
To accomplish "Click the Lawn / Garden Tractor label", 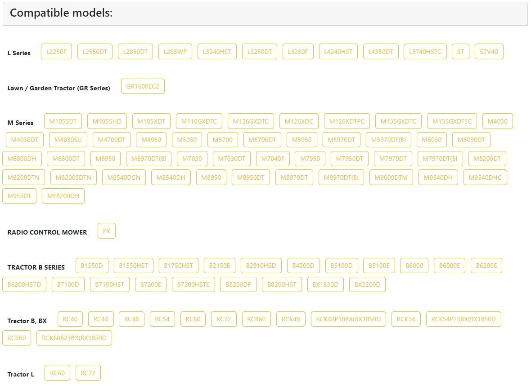I will (58, 88).
